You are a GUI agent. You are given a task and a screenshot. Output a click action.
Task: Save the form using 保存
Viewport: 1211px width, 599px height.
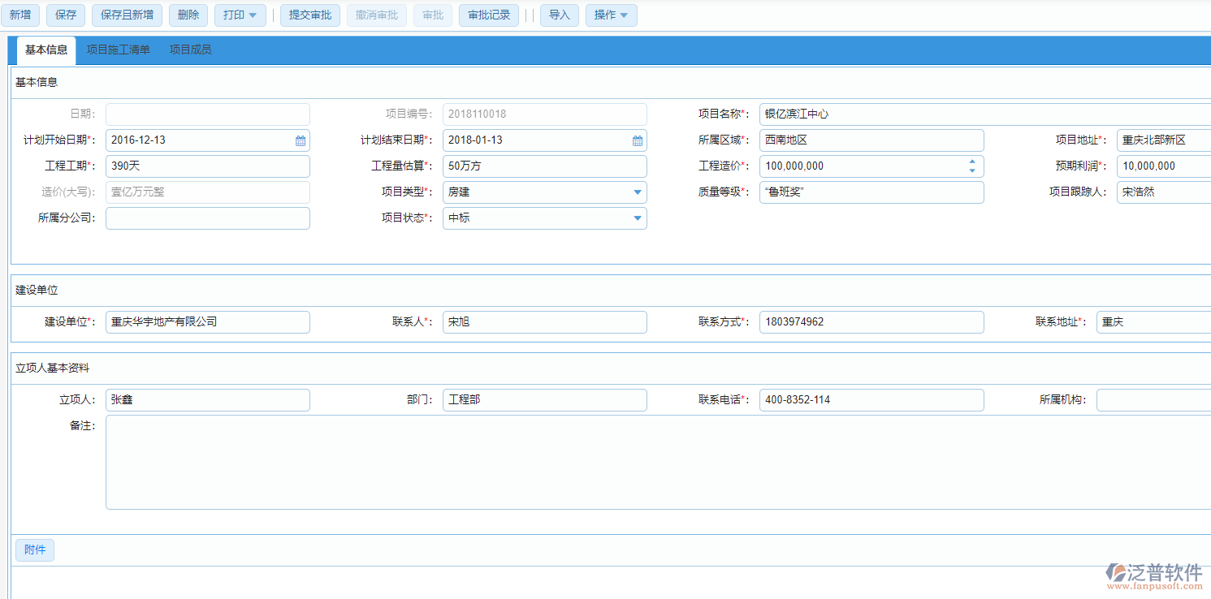click(x=65, y=15)
